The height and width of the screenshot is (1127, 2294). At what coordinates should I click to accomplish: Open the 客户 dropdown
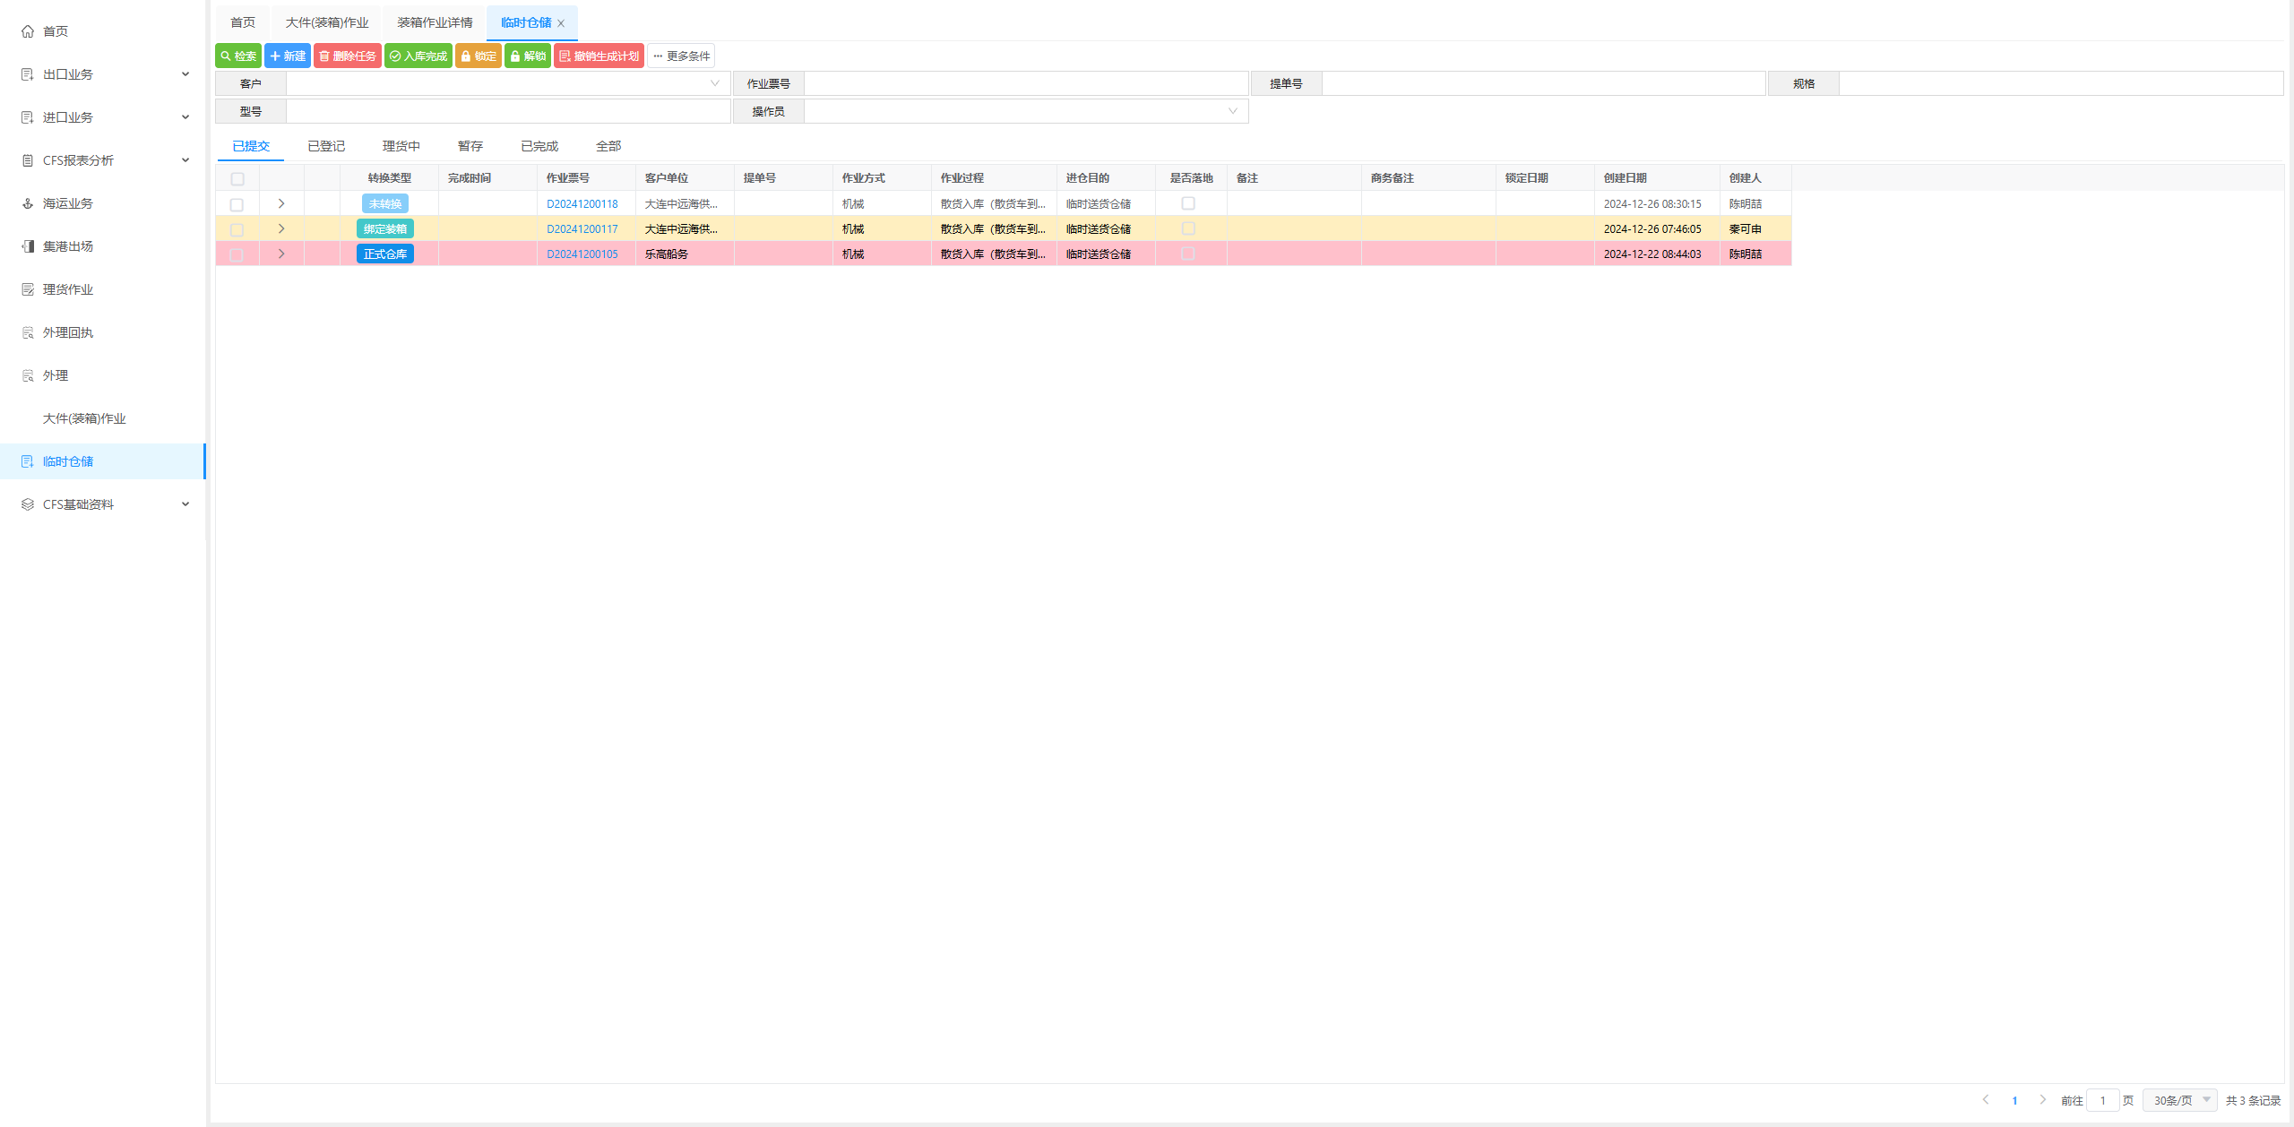coord(507,83)
